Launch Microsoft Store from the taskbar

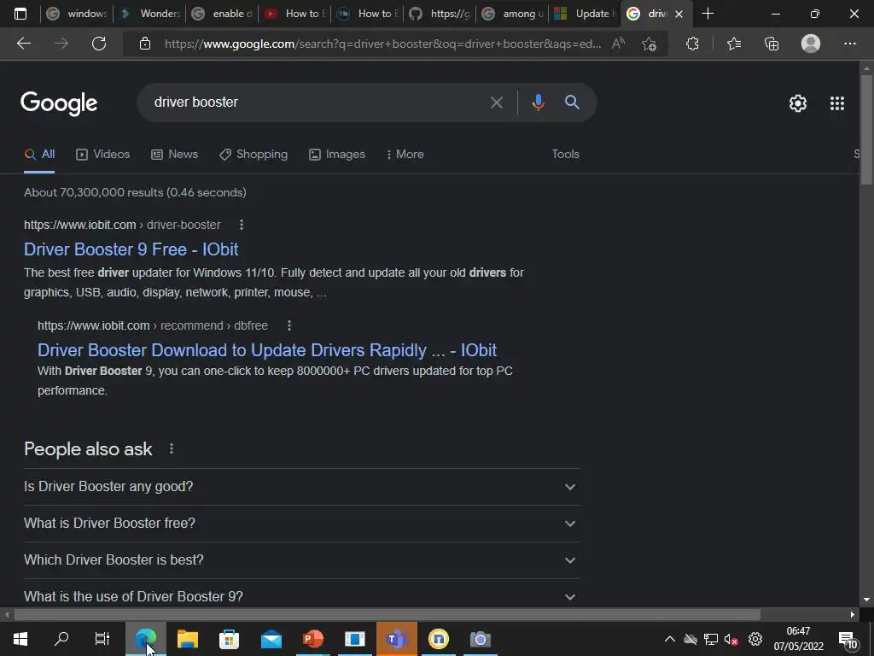coord(229,639)
